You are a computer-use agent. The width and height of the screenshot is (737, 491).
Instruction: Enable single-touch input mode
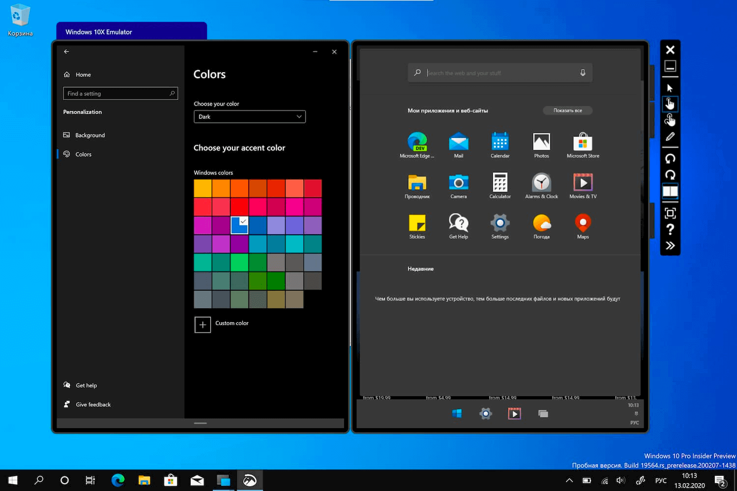670,104
